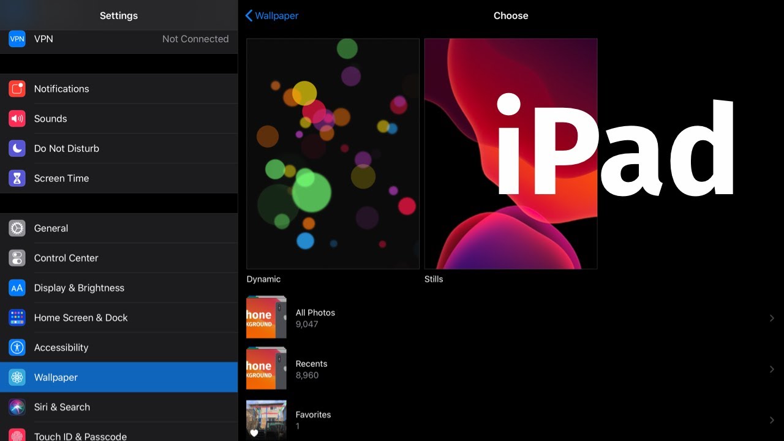Viewport: 784px width, 441px height.
Task: Tap VPN Not Connected status
Action: [195, 39]
